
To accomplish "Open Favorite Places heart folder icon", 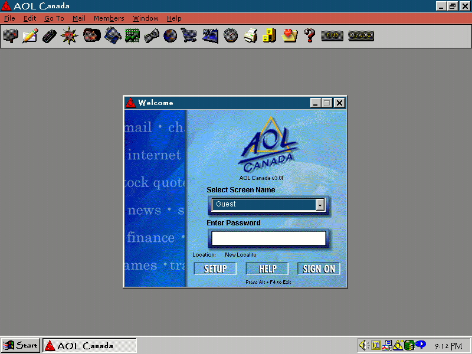I will coord(289,35).
